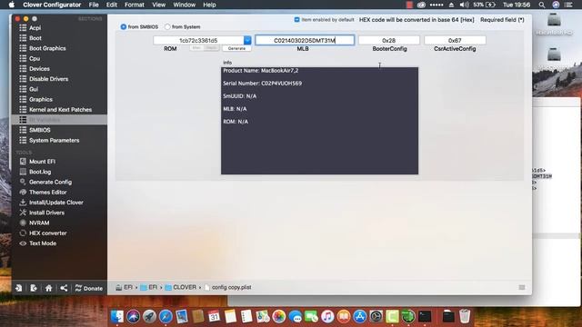This screenshot has height=327, width=582.
Task: Open the Disable Drivers section
Action: coord(48,79)
